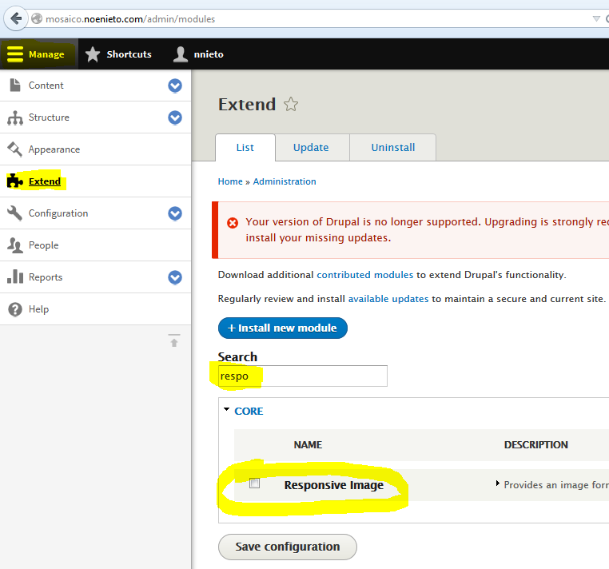The height and width of the screenshot is (569, 609).
Task: Click the Structure hierarchy icon
Action: [14, 117]
